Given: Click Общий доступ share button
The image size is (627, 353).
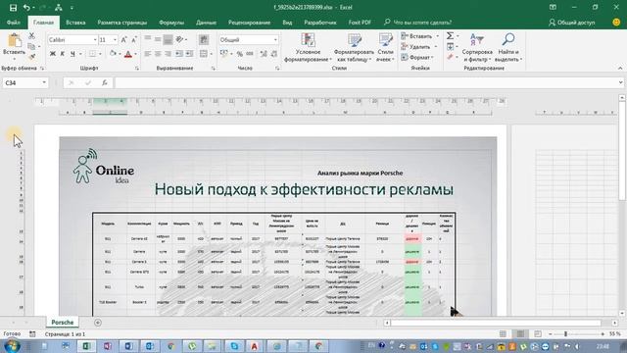Looking at the screenshot, I should tap(572, 23).
